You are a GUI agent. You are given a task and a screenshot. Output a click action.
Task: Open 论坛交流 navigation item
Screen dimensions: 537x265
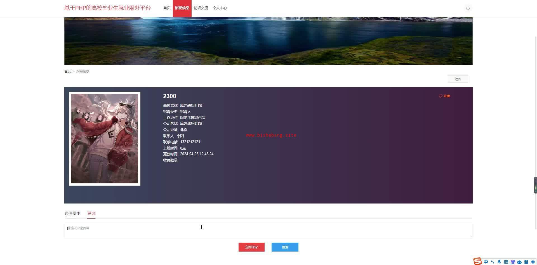tap(201, 8)
